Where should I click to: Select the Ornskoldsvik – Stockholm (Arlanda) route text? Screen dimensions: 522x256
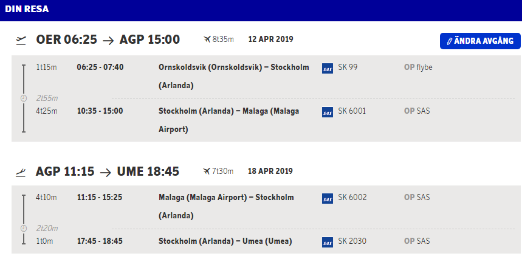pyautogui.click(x=234, y=76)
